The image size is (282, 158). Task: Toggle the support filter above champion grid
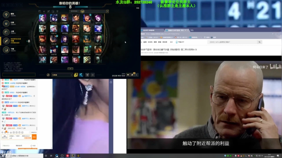pyautogui.click(x=57, y=11)
